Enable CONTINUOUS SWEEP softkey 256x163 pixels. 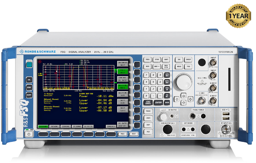(122, 64)
